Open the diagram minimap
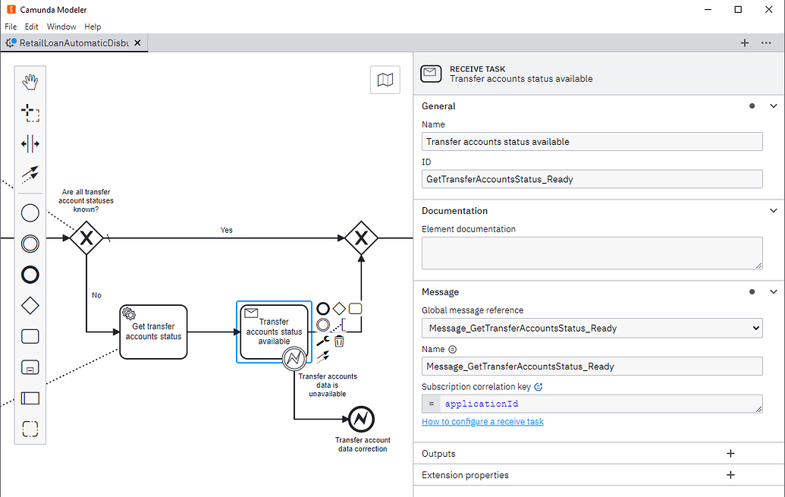 coord(385,80)
